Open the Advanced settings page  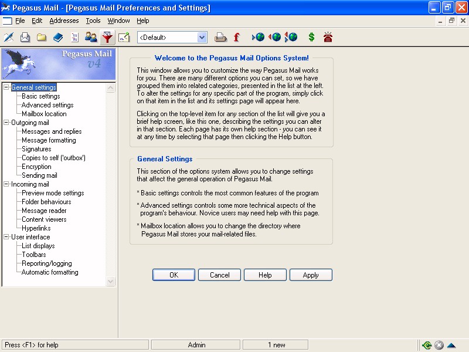(x=47, y=105)
